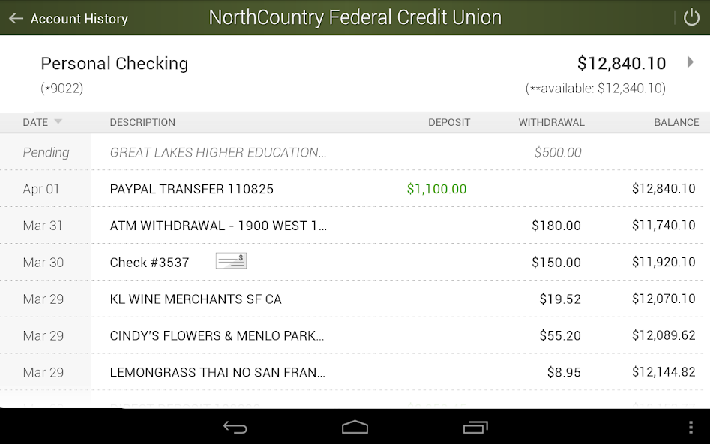This screenshot has height=444, width=710.
Task: Open the Lemongrass Thai transaction row
Action: pyautogui.click(x=355, y=373)
